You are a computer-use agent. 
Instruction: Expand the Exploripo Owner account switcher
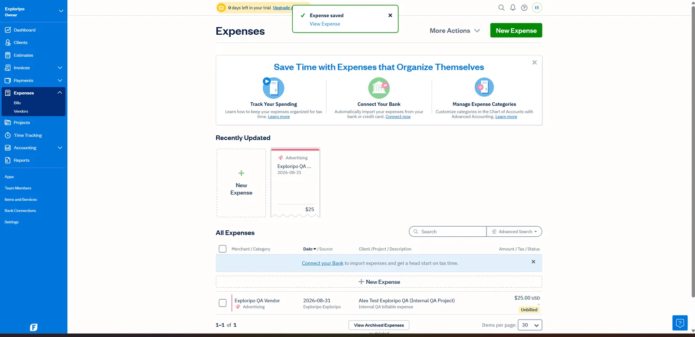pyautogui.click(x=61, y=11)
